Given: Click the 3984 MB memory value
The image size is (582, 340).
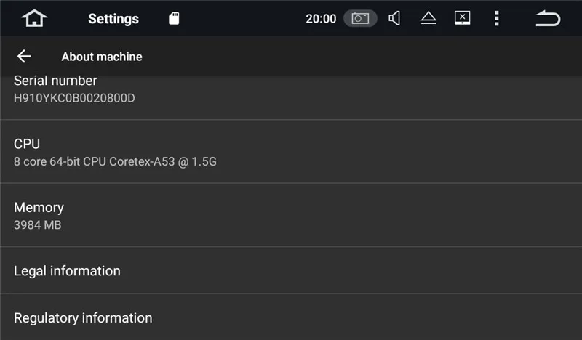Looking at the screenshot, I should point(38,225).
